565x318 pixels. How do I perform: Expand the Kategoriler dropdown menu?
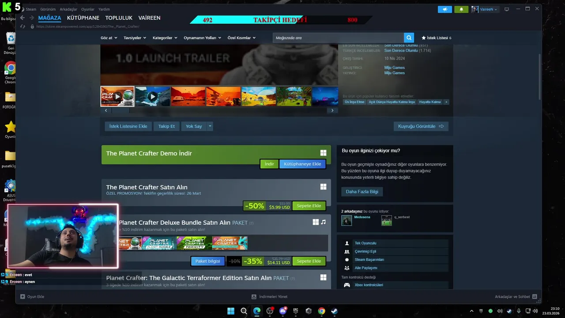pos(165,38)
